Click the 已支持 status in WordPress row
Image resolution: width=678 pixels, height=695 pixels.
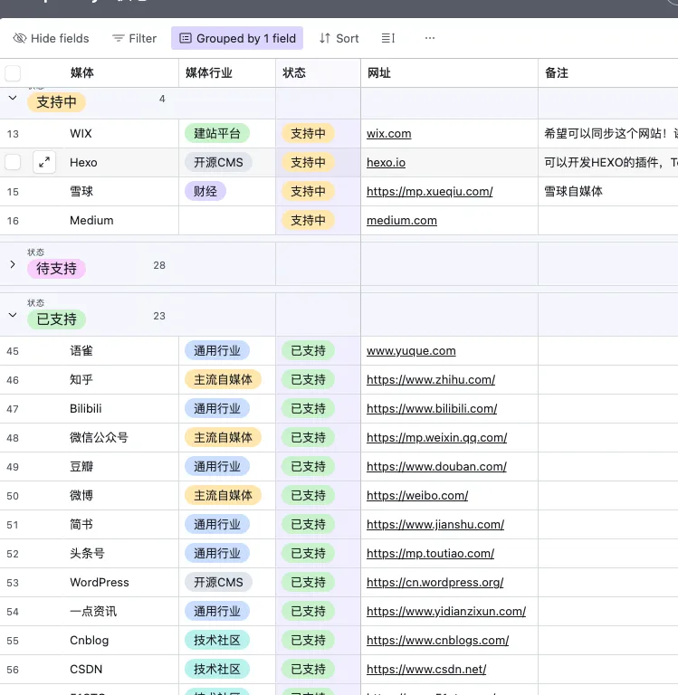tap(308, 583)
